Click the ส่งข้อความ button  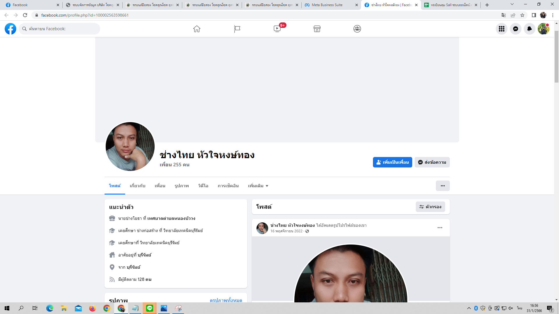coord(432,162)
